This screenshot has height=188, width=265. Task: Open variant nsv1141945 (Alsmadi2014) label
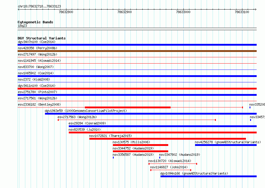click(x=39, y=61)
